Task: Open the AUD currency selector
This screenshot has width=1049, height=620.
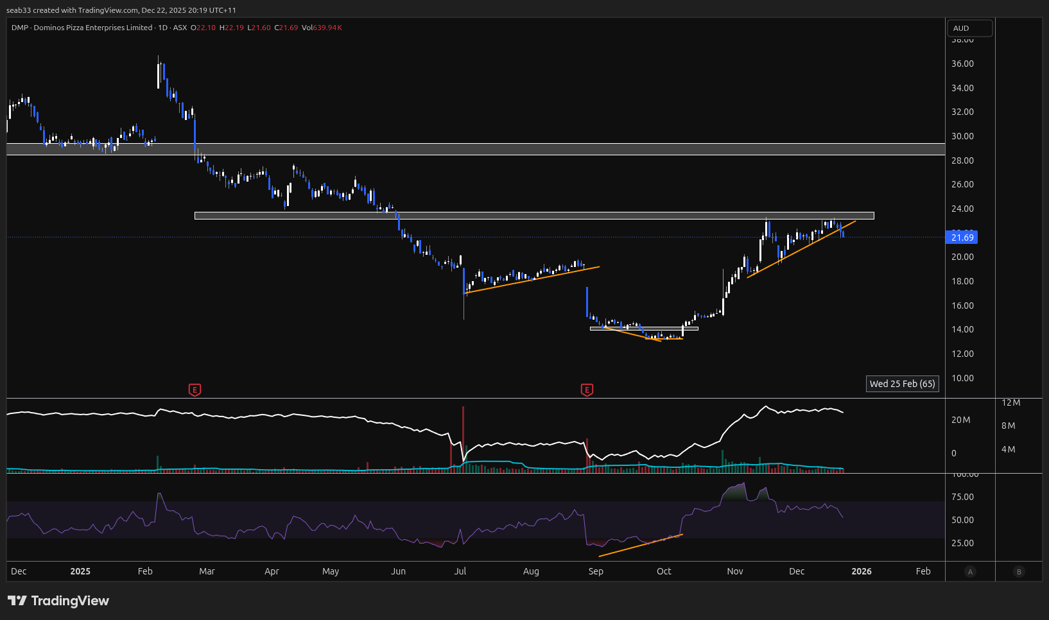Action: (x=969, y=28)
